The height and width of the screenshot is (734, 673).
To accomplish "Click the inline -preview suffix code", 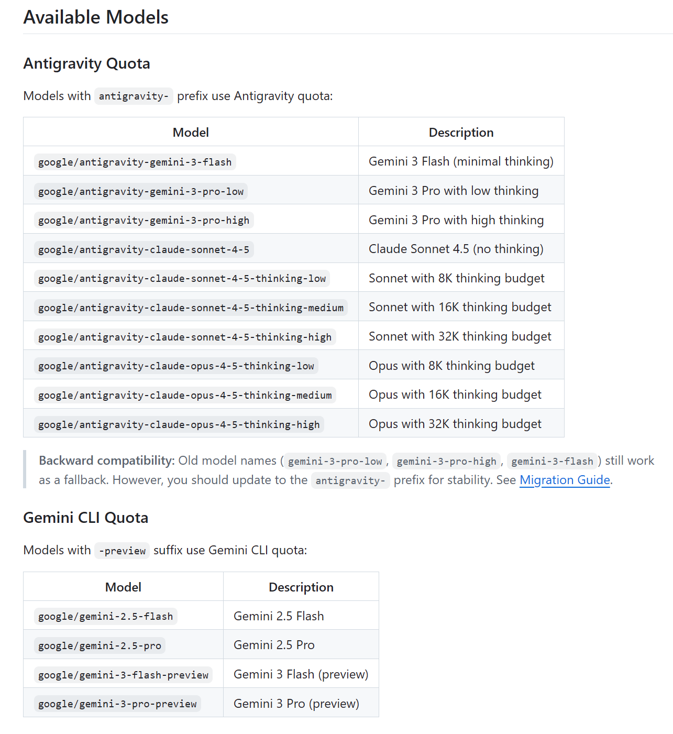I will 122,551.
